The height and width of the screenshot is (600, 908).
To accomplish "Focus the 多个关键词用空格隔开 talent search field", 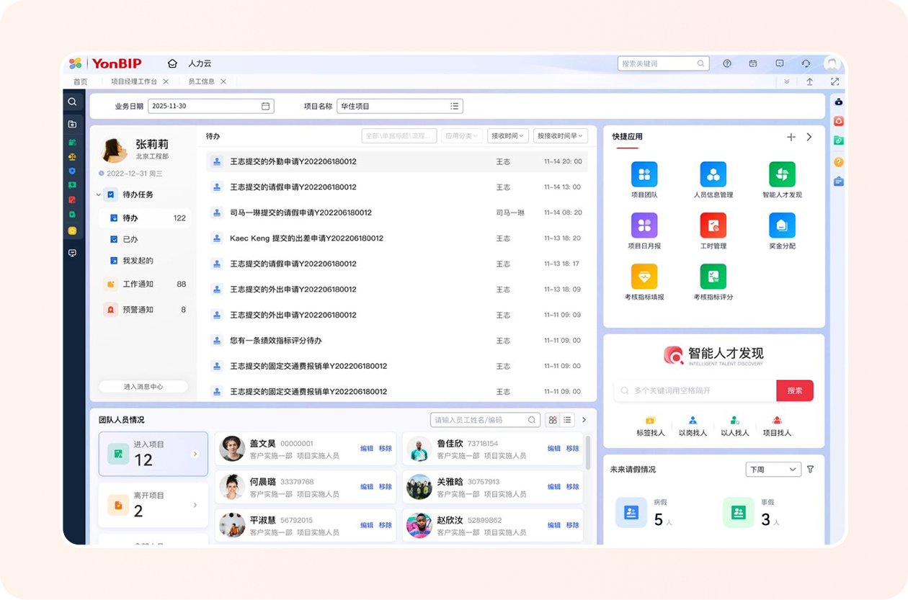I will 695,390.
